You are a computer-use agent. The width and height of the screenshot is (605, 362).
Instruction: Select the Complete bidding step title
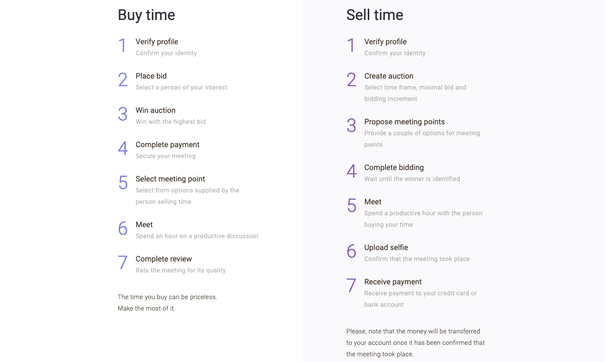[x=394, y=168]
